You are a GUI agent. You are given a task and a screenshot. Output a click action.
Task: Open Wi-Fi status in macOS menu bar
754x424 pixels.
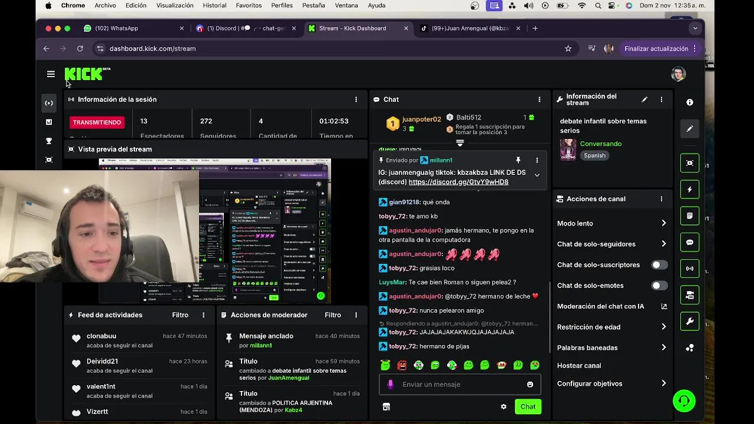click(582, 5)
